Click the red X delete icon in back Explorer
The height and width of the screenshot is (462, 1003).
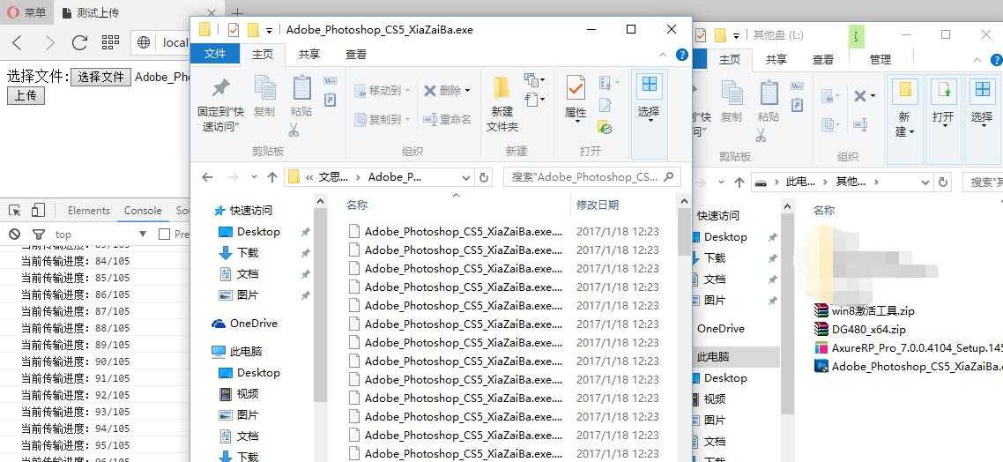[860, 96]
